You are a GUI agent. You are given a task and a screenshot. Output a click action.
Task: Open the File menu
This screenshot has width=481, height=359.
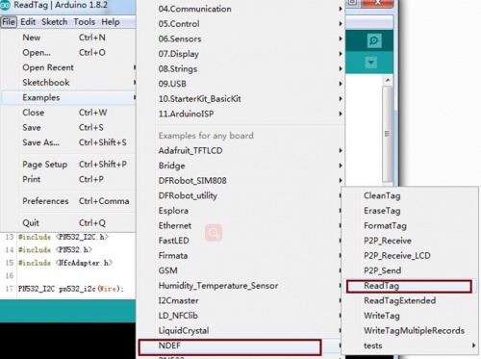tap(9, 22)
